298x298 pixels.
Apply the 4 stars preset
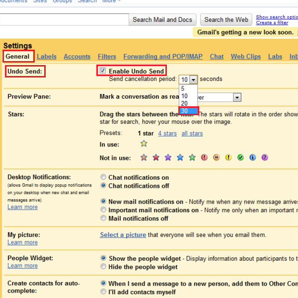(167, 134)
